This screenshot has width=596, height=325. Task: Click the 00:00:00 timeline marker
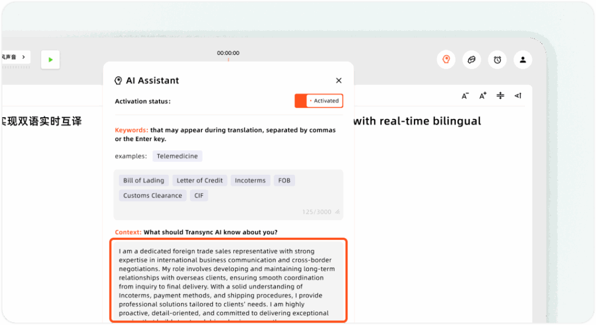click(228, 54)
